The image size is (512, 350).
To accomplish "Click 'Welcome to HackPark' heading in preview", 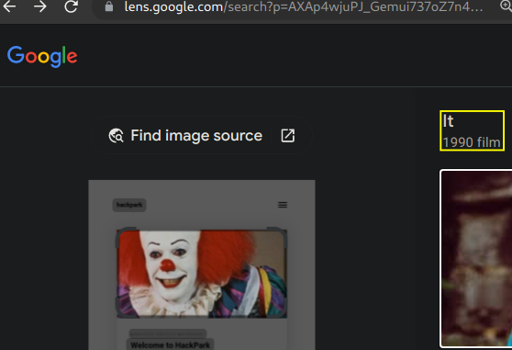I will click(170, 344).
